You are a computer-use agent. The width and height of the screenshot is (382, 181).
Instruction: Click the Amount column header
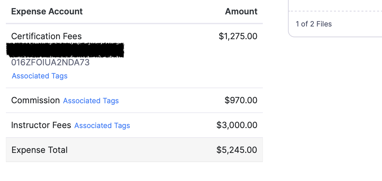(241, 12)
